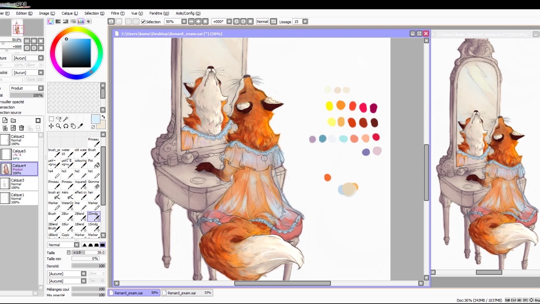Select the Calque2 layer
This screenshot has height=304, width=540.
(x=19, y=140)
